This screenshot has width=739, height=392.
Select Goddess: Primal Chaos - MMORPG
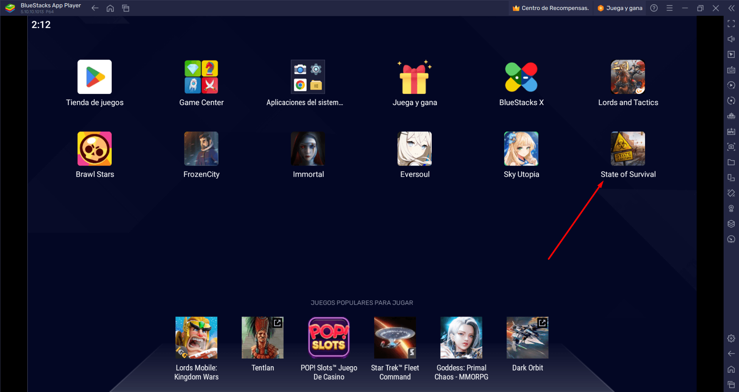[x=461, y=338]
